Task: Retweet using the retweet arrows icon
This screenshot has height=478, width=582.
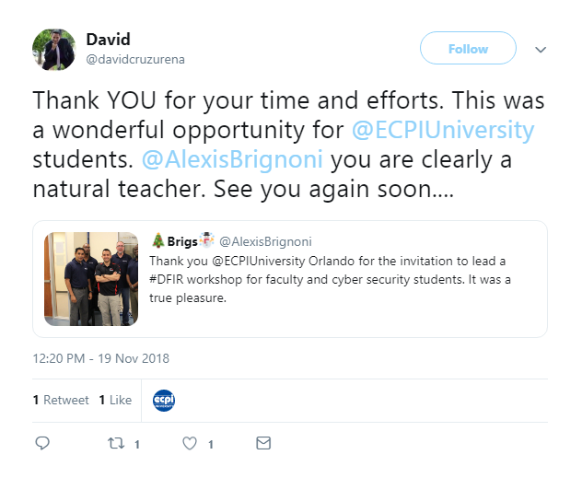Action: pyautogui.click(x=116, y=443)
